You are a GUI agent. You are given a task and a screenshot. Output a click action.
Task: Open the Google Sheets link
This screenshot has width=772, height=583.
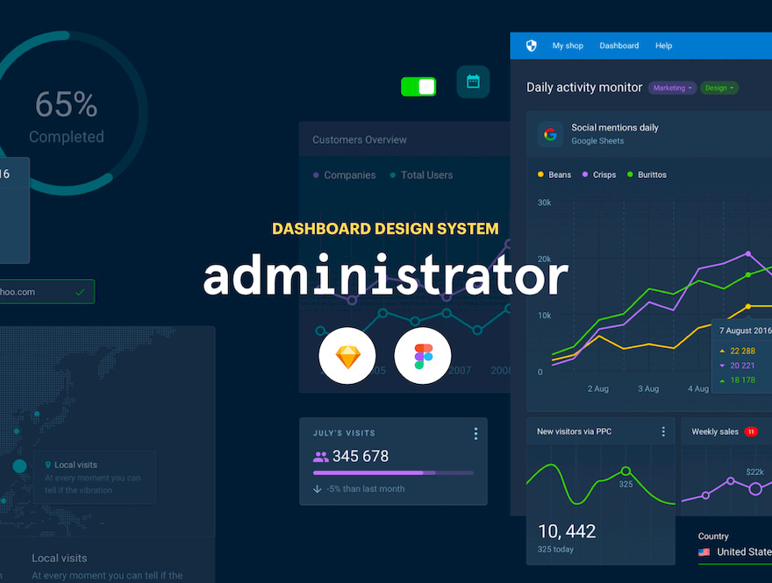coord(597,141)
